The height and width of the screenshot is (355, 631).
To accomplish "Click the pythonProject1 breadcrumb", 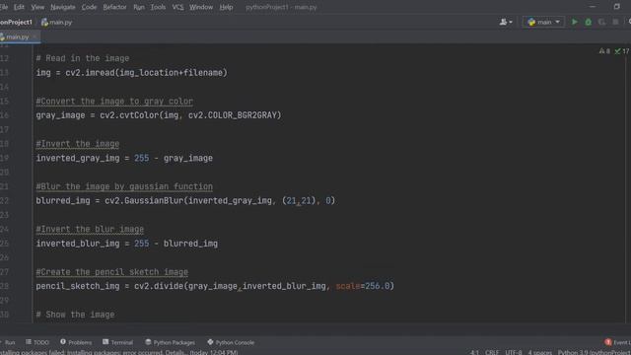I will click(16, 22).
